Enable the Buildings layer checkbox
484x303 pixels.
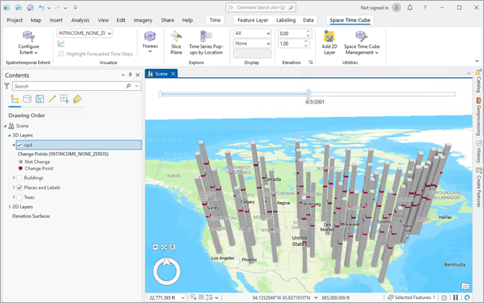(19, 178)
